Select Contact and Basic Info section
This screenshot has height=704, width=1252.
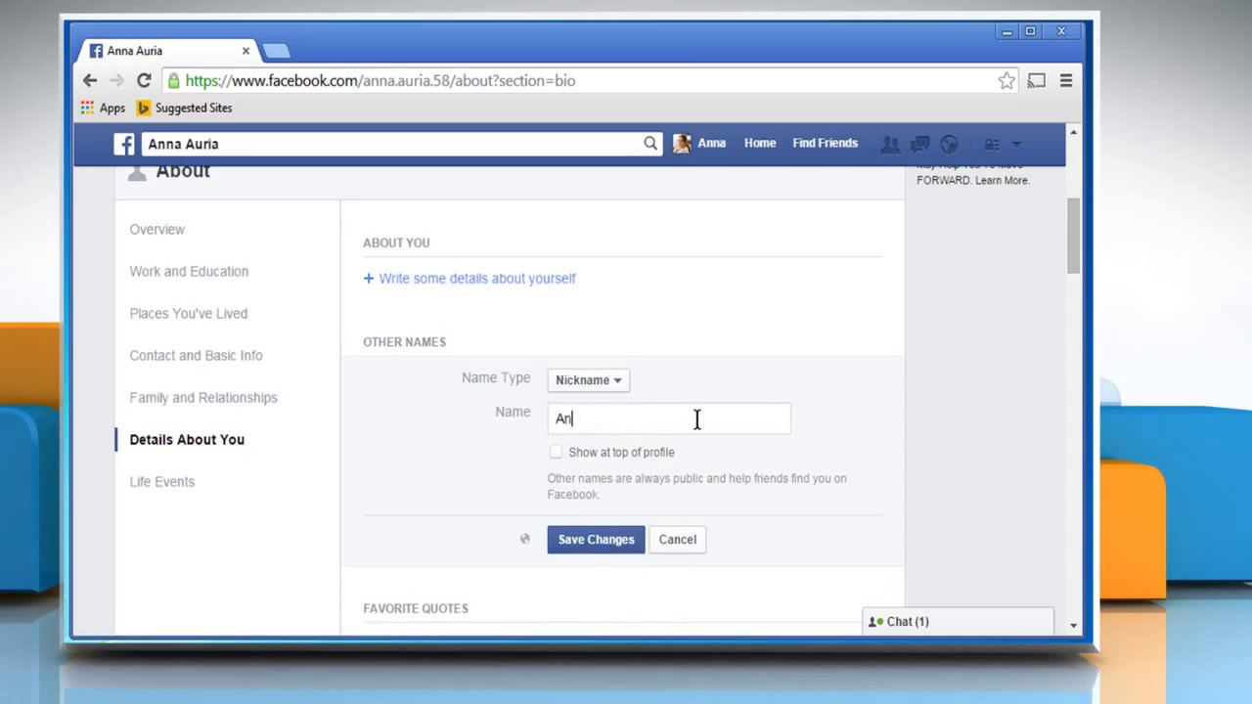click(196, 356)
